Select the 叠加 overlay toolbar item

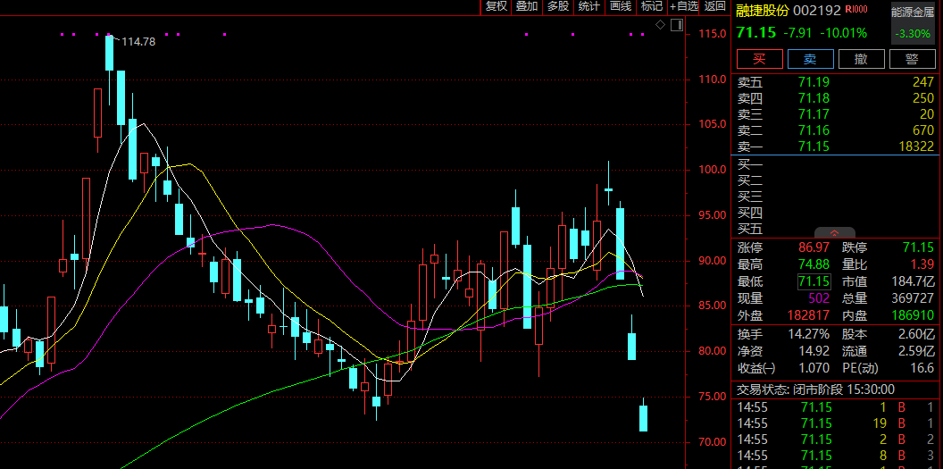coord(527,6)
